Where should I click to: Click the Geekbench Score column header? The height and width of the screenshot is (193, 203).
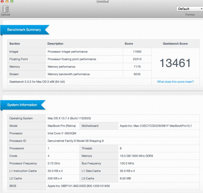coord(175,44)
